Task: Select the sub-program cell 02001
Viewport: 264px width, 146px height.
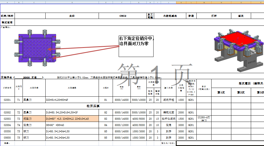Action: coord(7,100)
